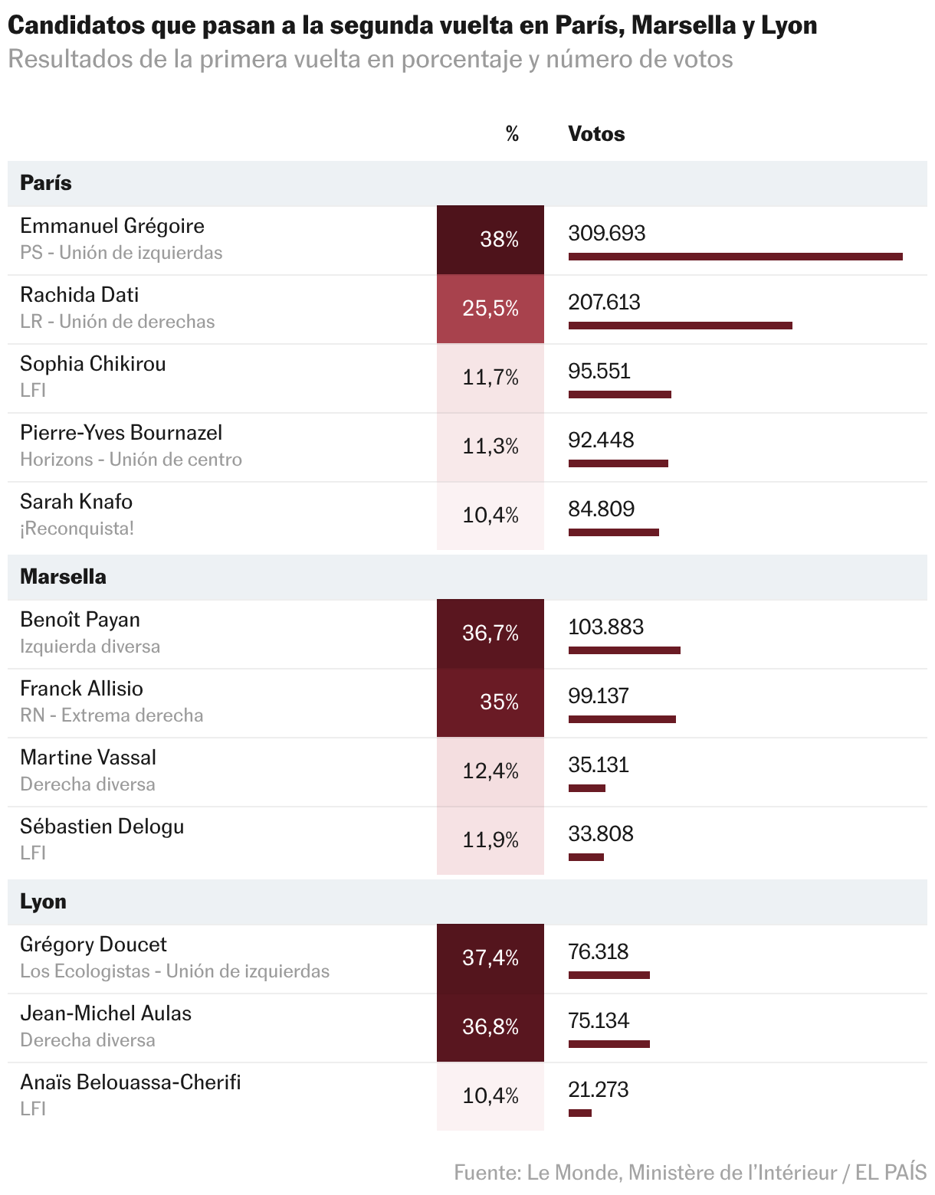Click the vote bar under 21.273

tap(579, 1113)
